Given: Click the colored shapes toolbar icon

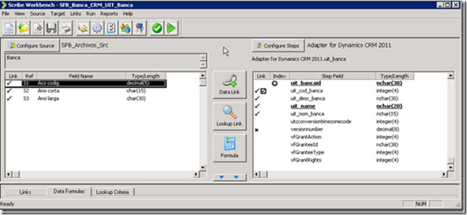Looking at the screenshot, I should pyautogui.click(x=125, y=29).
